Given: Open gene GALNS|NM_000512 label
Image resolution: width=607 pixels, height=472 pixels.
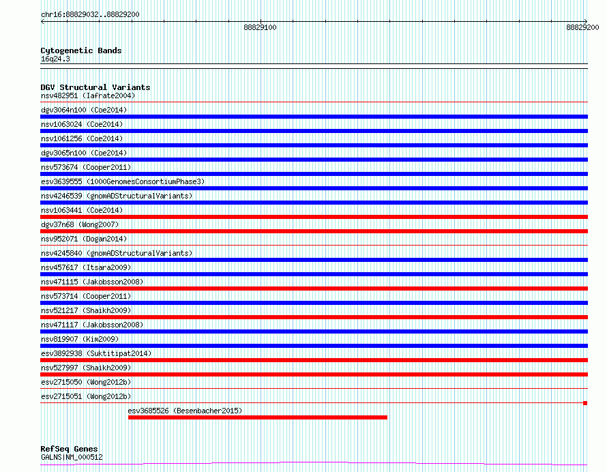Looking at the screenshot, I should (x=72, y=457).
